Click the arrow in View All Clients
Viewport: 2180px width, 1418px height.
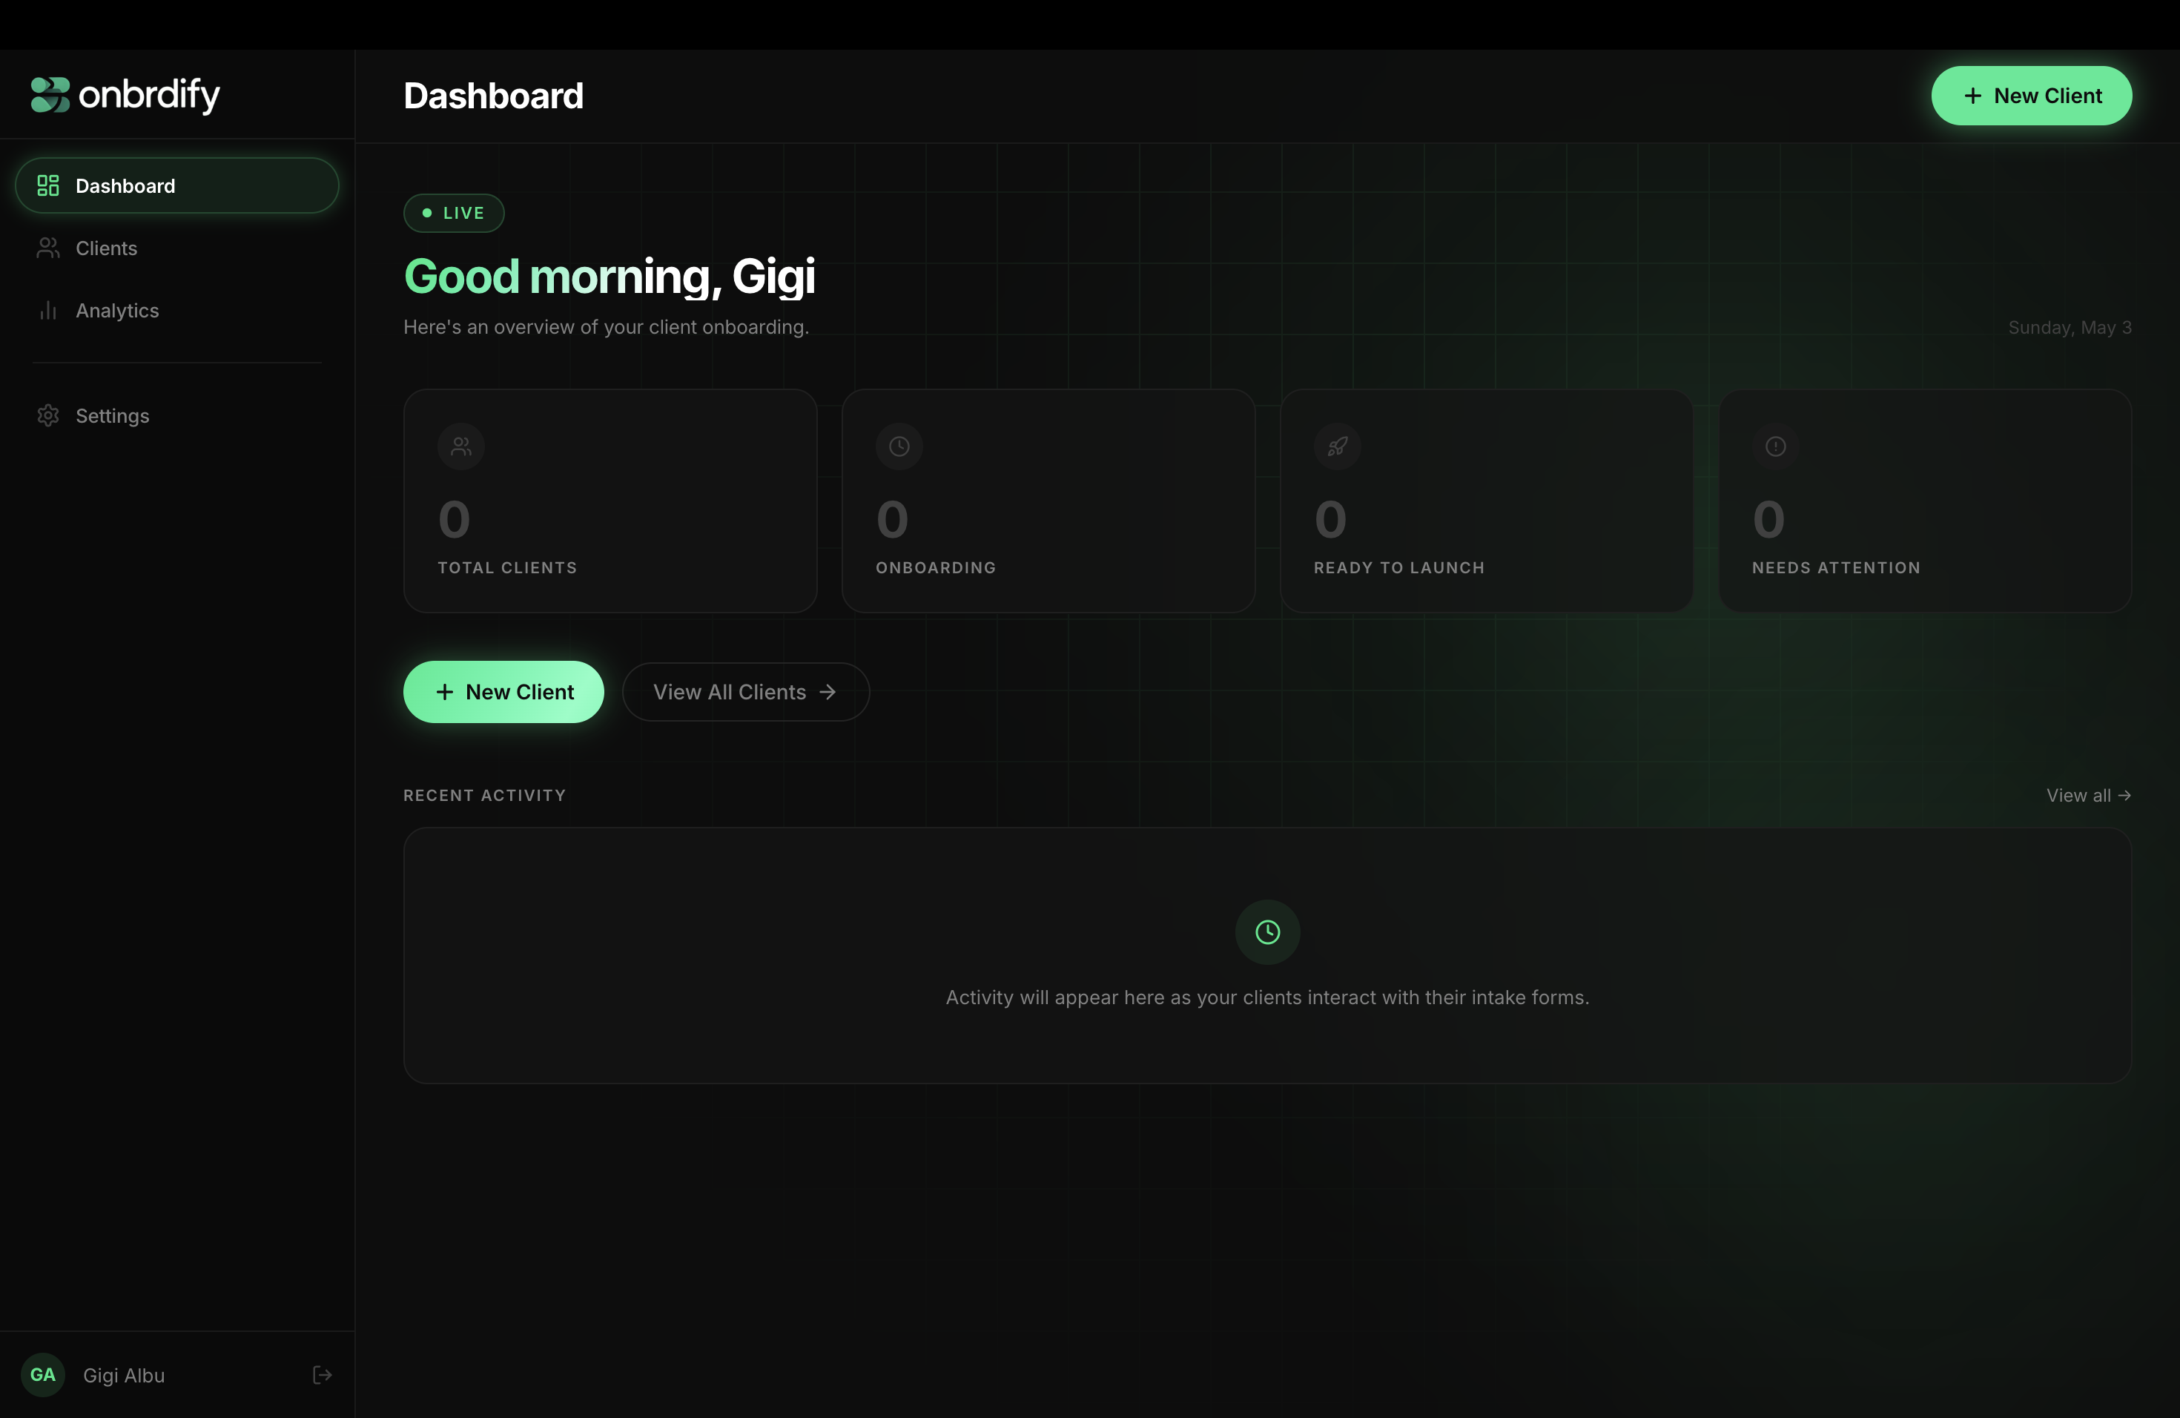pyautogui.click(x=827, y=692)
